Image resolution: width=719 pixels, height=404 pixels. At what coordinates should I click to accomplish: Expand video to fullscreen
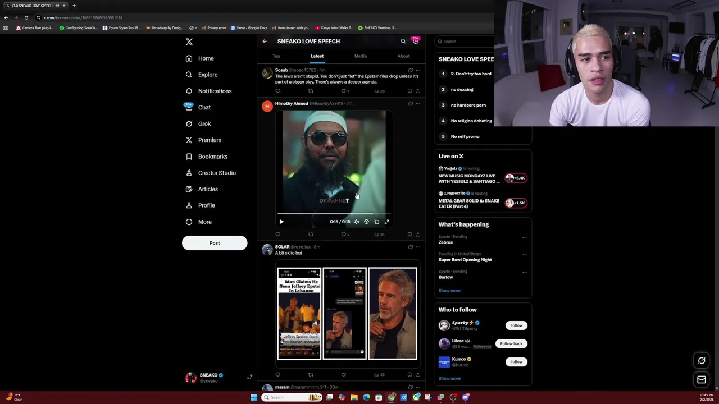386,222
